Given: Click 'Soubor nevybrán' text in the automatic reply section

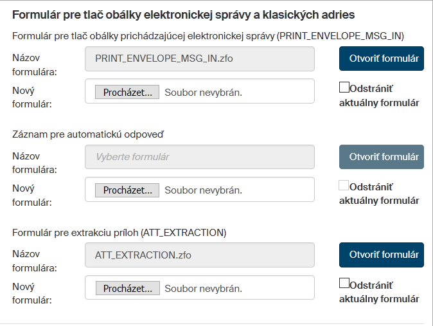Looking at the screenshot, I should point(203,190).
